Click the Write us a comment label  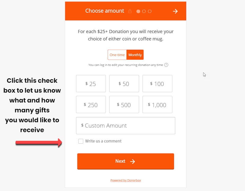tap(103, 141)
